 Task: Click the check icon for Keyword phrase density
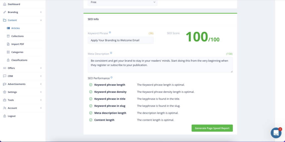(90, 92)
